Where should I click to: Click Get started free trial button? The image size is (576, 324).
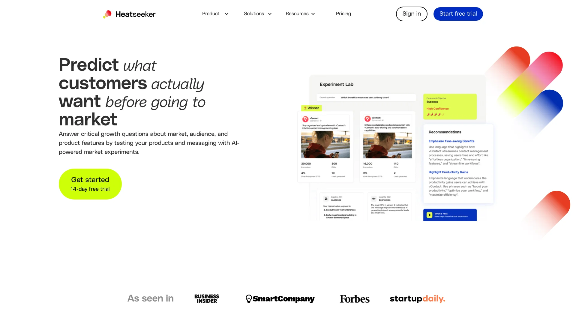90,184
